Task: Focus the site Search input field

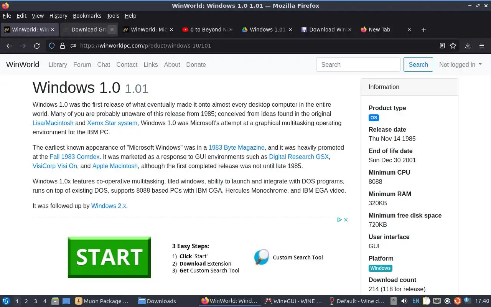Action: [x=358, y=64]
